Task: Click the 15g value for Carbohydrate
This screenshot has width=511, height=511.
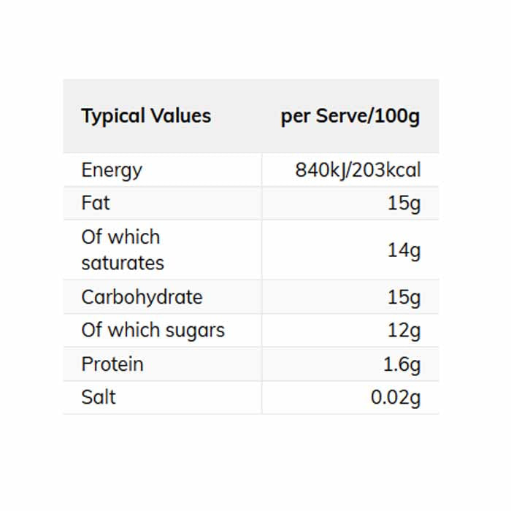Action: tap(404, 297)
